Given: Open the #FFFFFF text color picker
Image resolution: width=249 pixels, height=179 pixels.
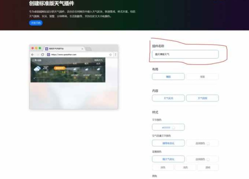Looking at the screenshot, I should coord(168,127).
